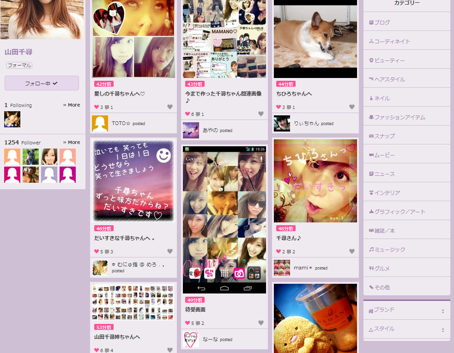This screenshot has width=454, height=353.
Task: Select the ムービー category
Action: click(x=406, y=155)
